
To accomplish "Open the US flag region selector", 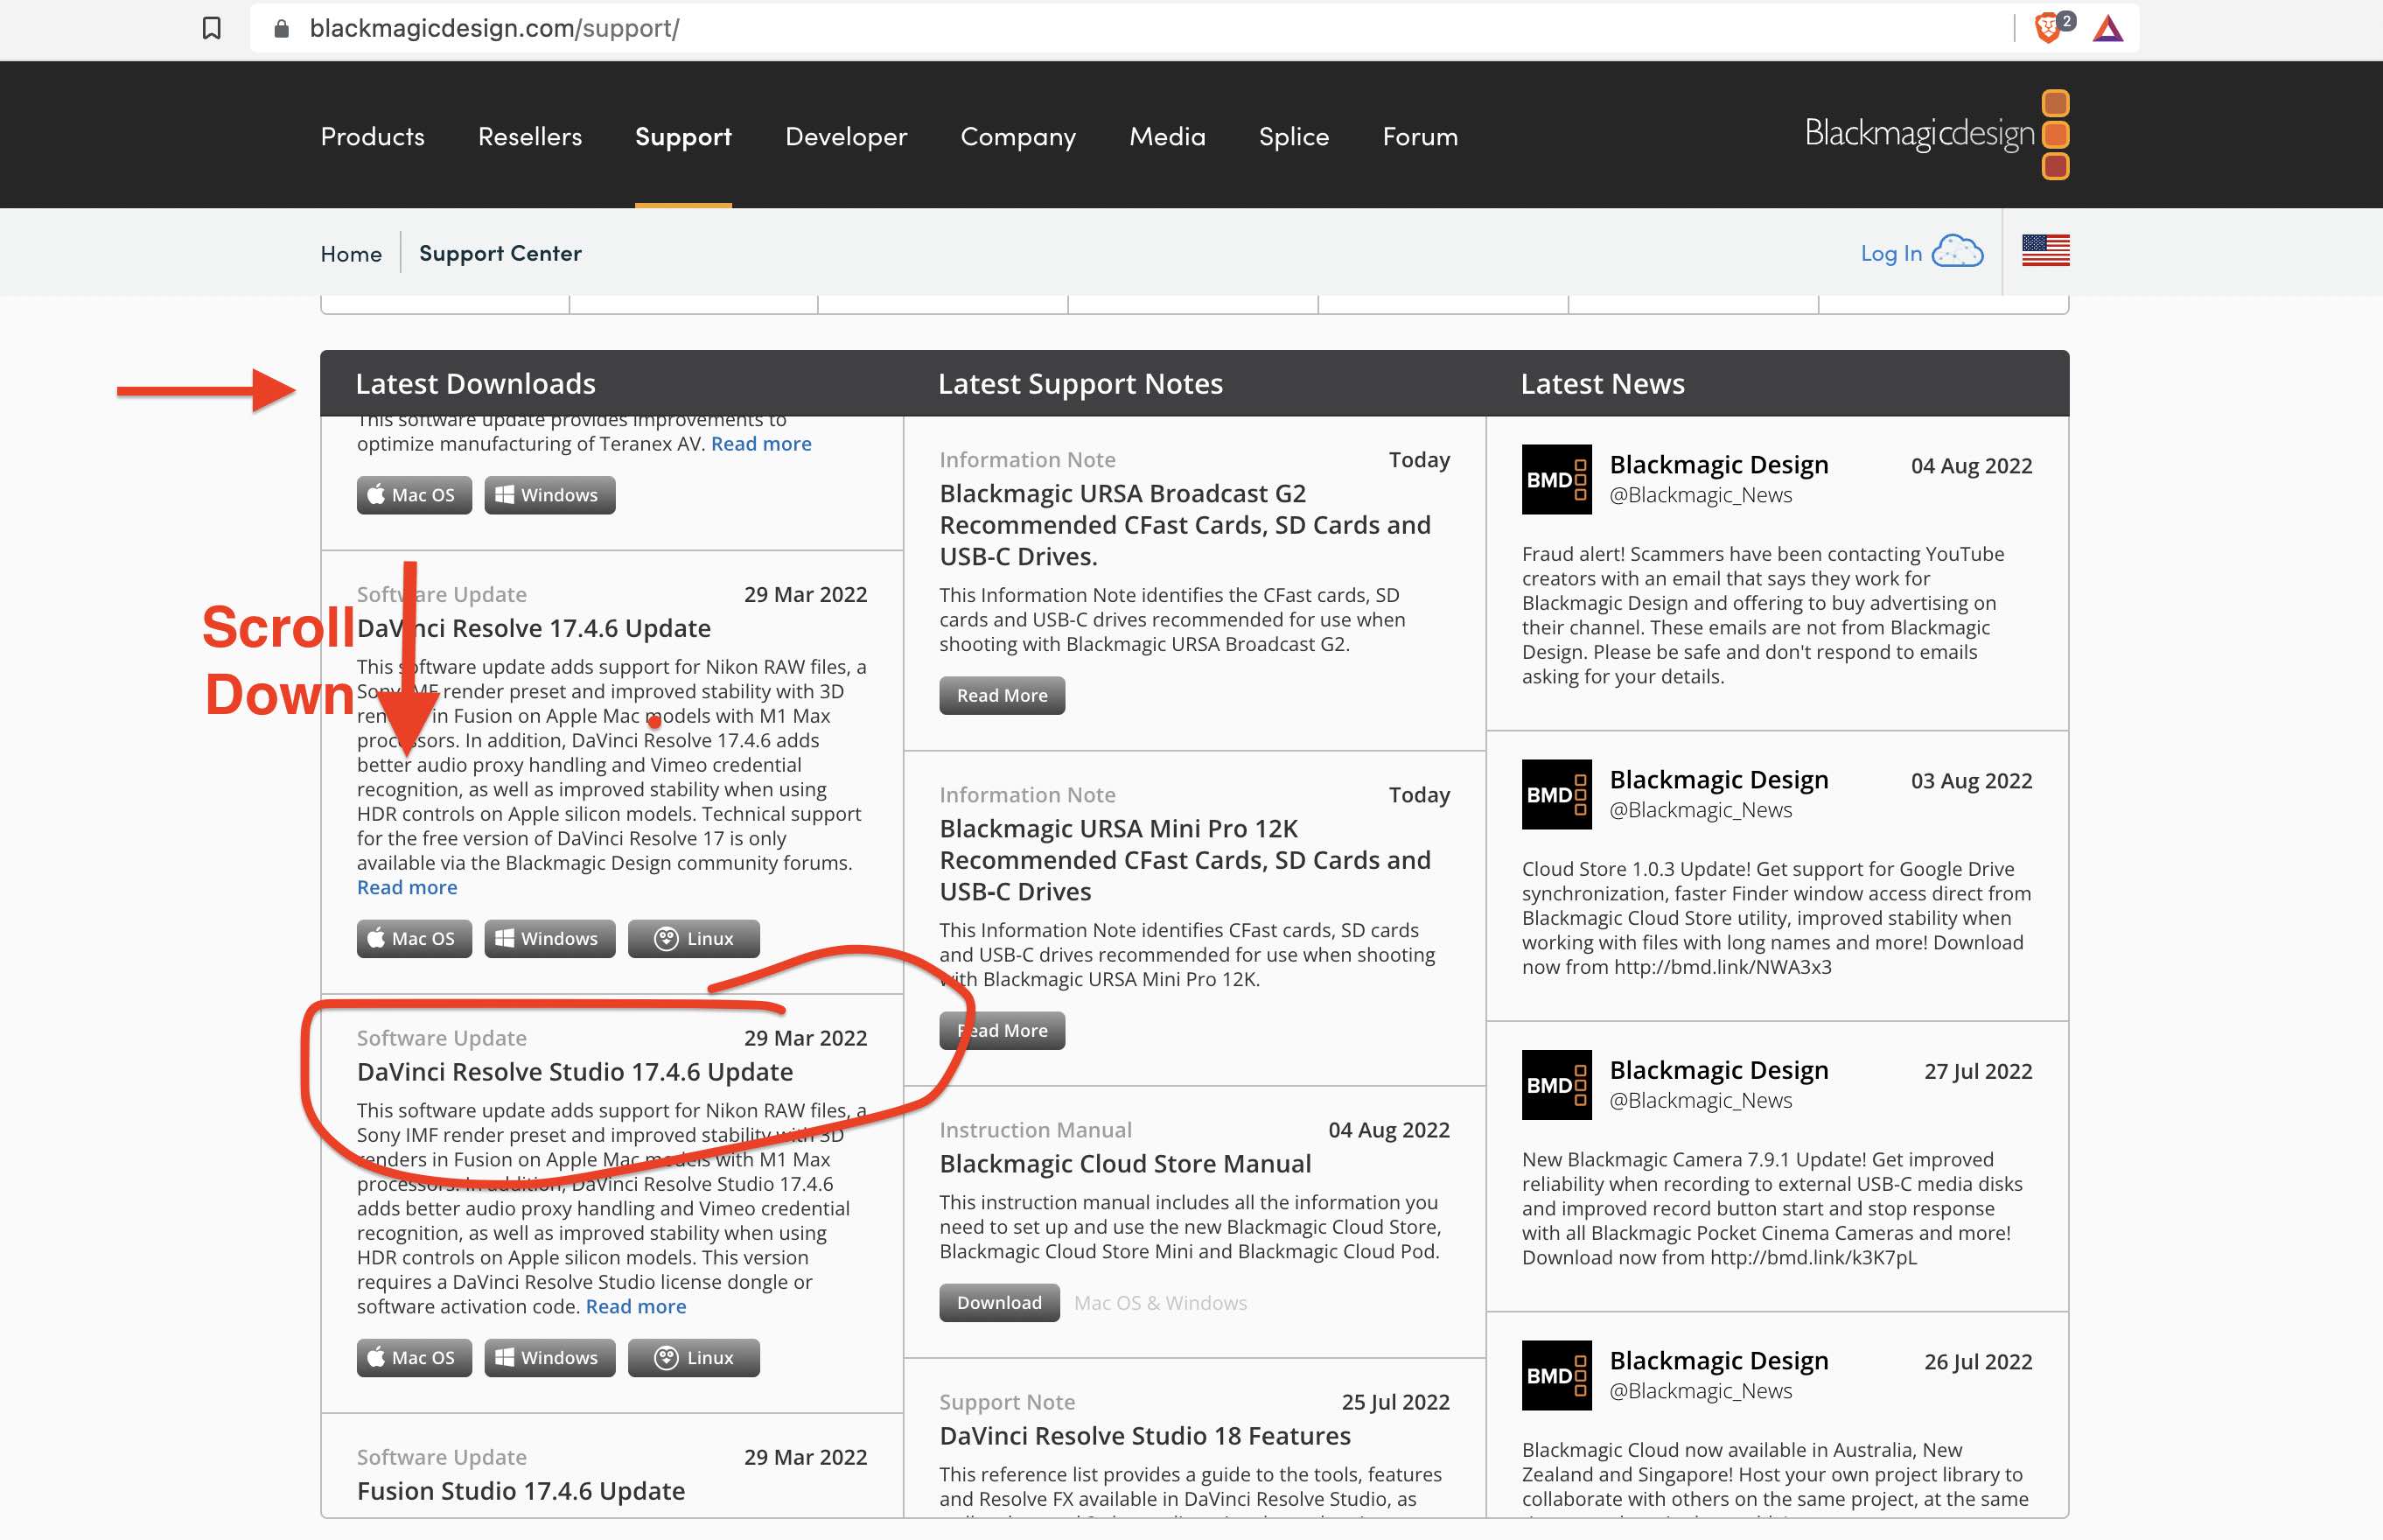I will point(2045,251).
